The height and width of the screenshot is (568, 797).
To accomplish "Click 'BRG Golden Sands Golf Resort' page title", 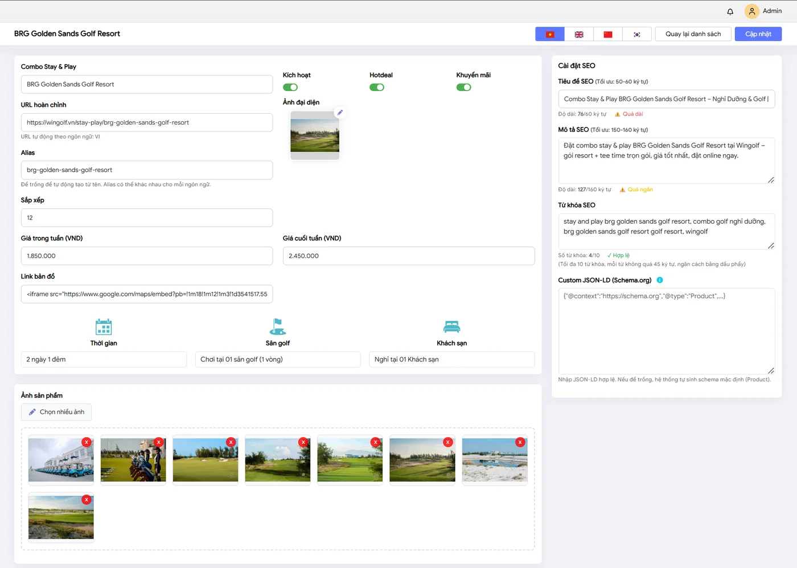I will pos(67,34).
